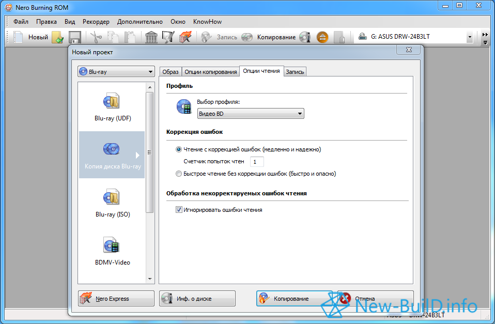
Task: Click the Отмена cancel button
Action: click(x=376, y=299)
